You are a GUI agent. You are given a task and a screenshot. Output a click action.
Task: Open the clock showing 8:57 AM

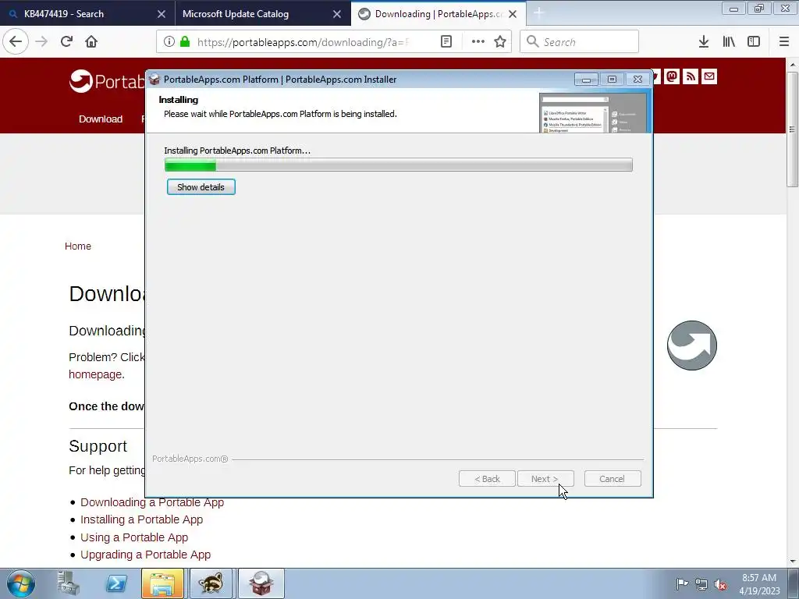click(x=759, y=584)
